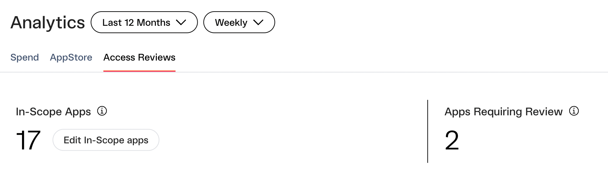This screenshot has height=172, width=608.
Task: Switch to the Spend tab
Action: click(x=25, y=57)
